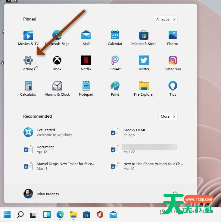This screenshot has width=221, height=222.
Task: Expand the All apps list
Action: 165,19
